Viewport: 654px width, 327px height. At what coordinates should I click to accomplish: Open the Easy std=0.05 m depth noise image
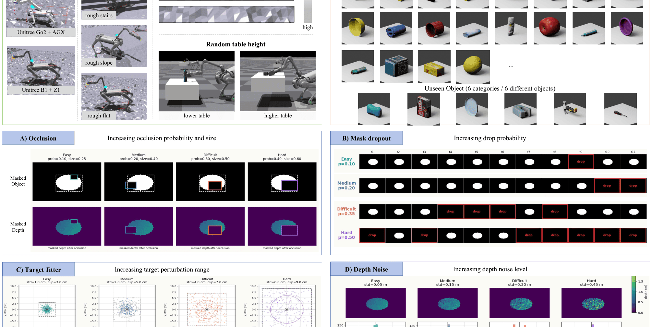[376, 303]
